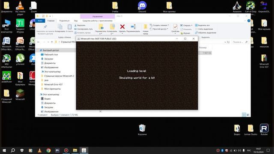Click Снять выделение (Select none)

204,29
